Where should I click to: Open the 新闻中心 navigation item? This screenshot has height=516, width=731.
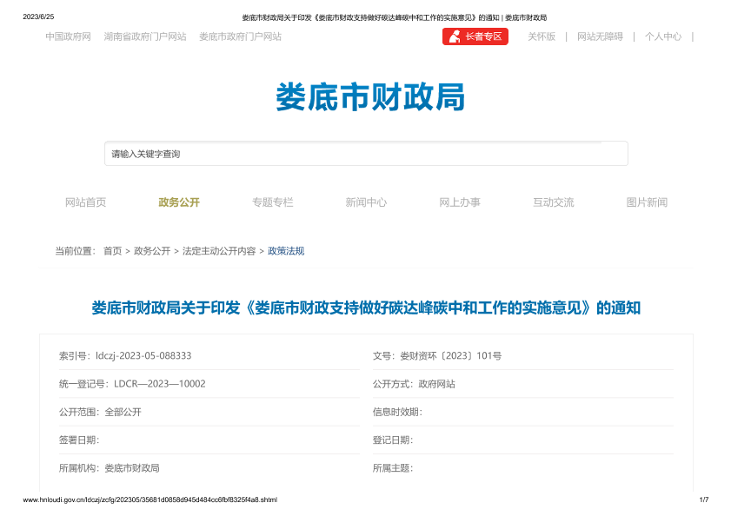point(366,202)
